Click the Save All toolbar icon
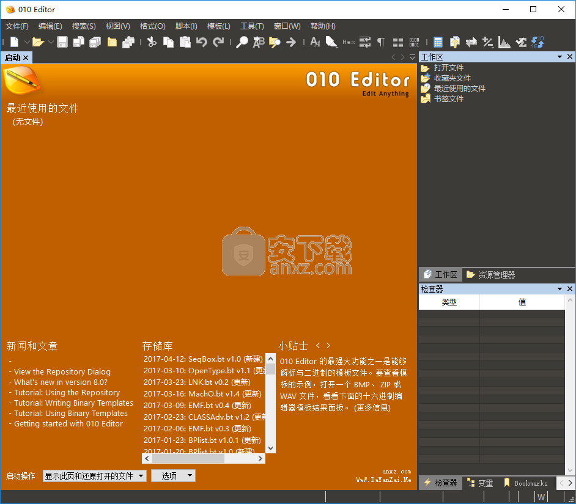 coord(95,42)
